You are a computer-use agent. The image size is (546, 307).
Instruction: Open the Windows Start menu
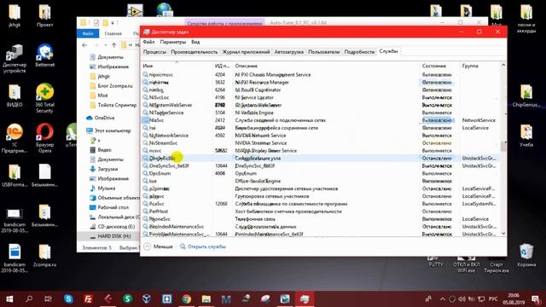point(9,299)
